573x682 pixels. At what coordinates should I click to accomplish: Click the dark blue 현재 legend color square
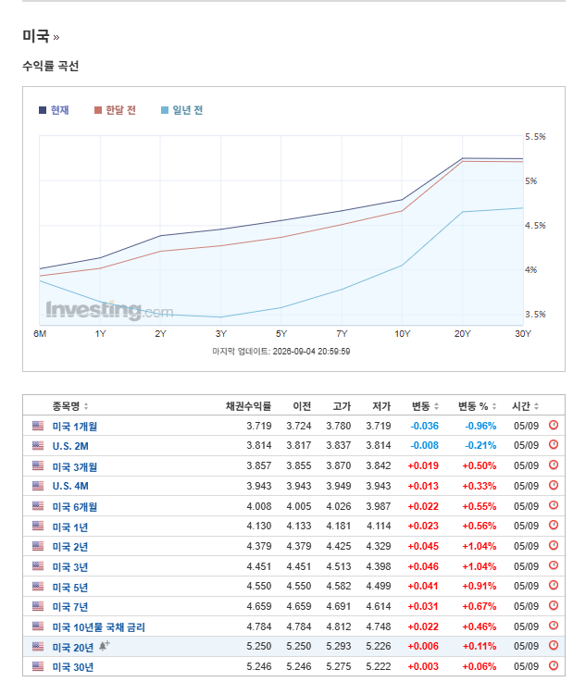click(x=43, y=110)
